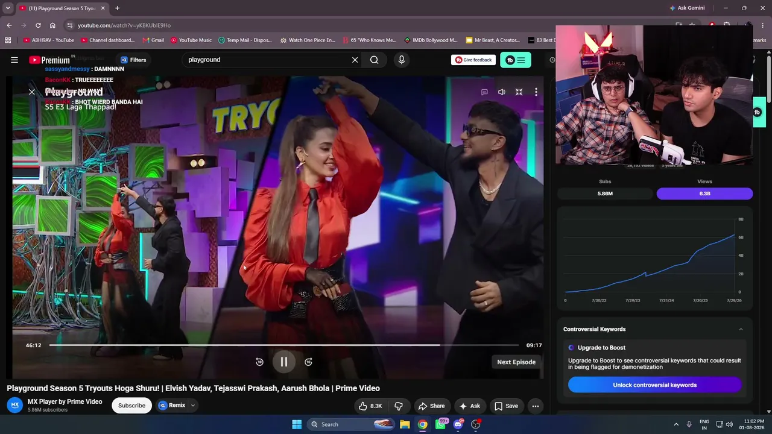Screen dimensions: 772x434
Task: Click Unlock controversial keywords button
Action: (654, 385)
